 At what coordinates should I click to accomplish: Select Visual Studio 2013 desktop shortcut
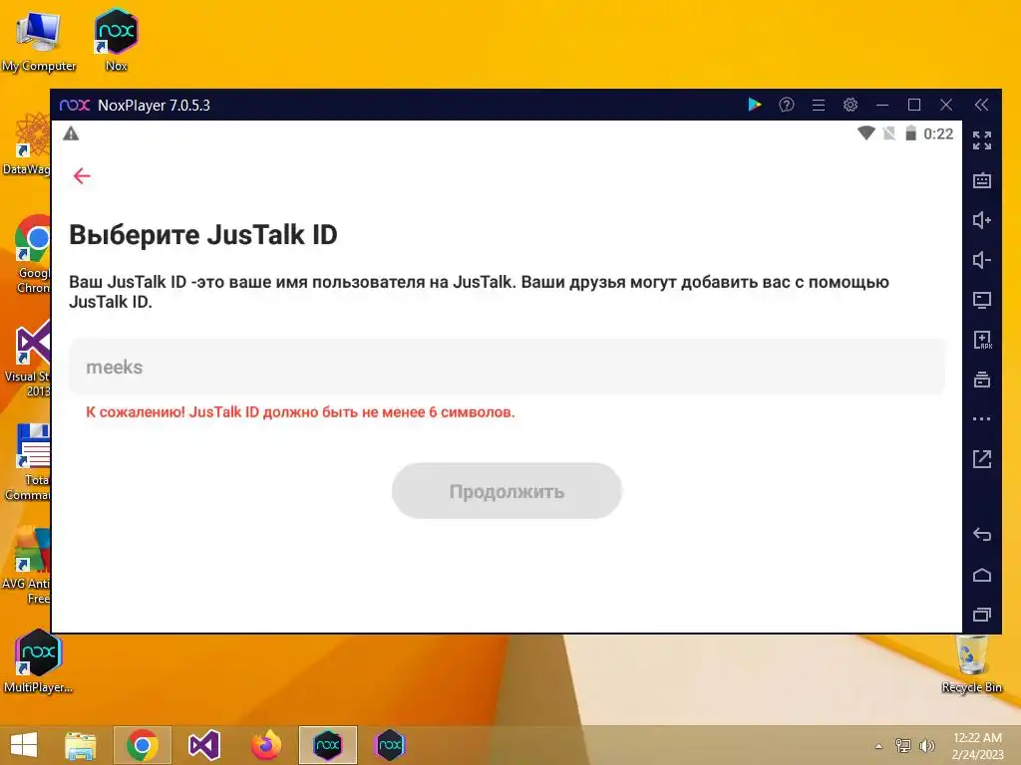click(27, 359)
